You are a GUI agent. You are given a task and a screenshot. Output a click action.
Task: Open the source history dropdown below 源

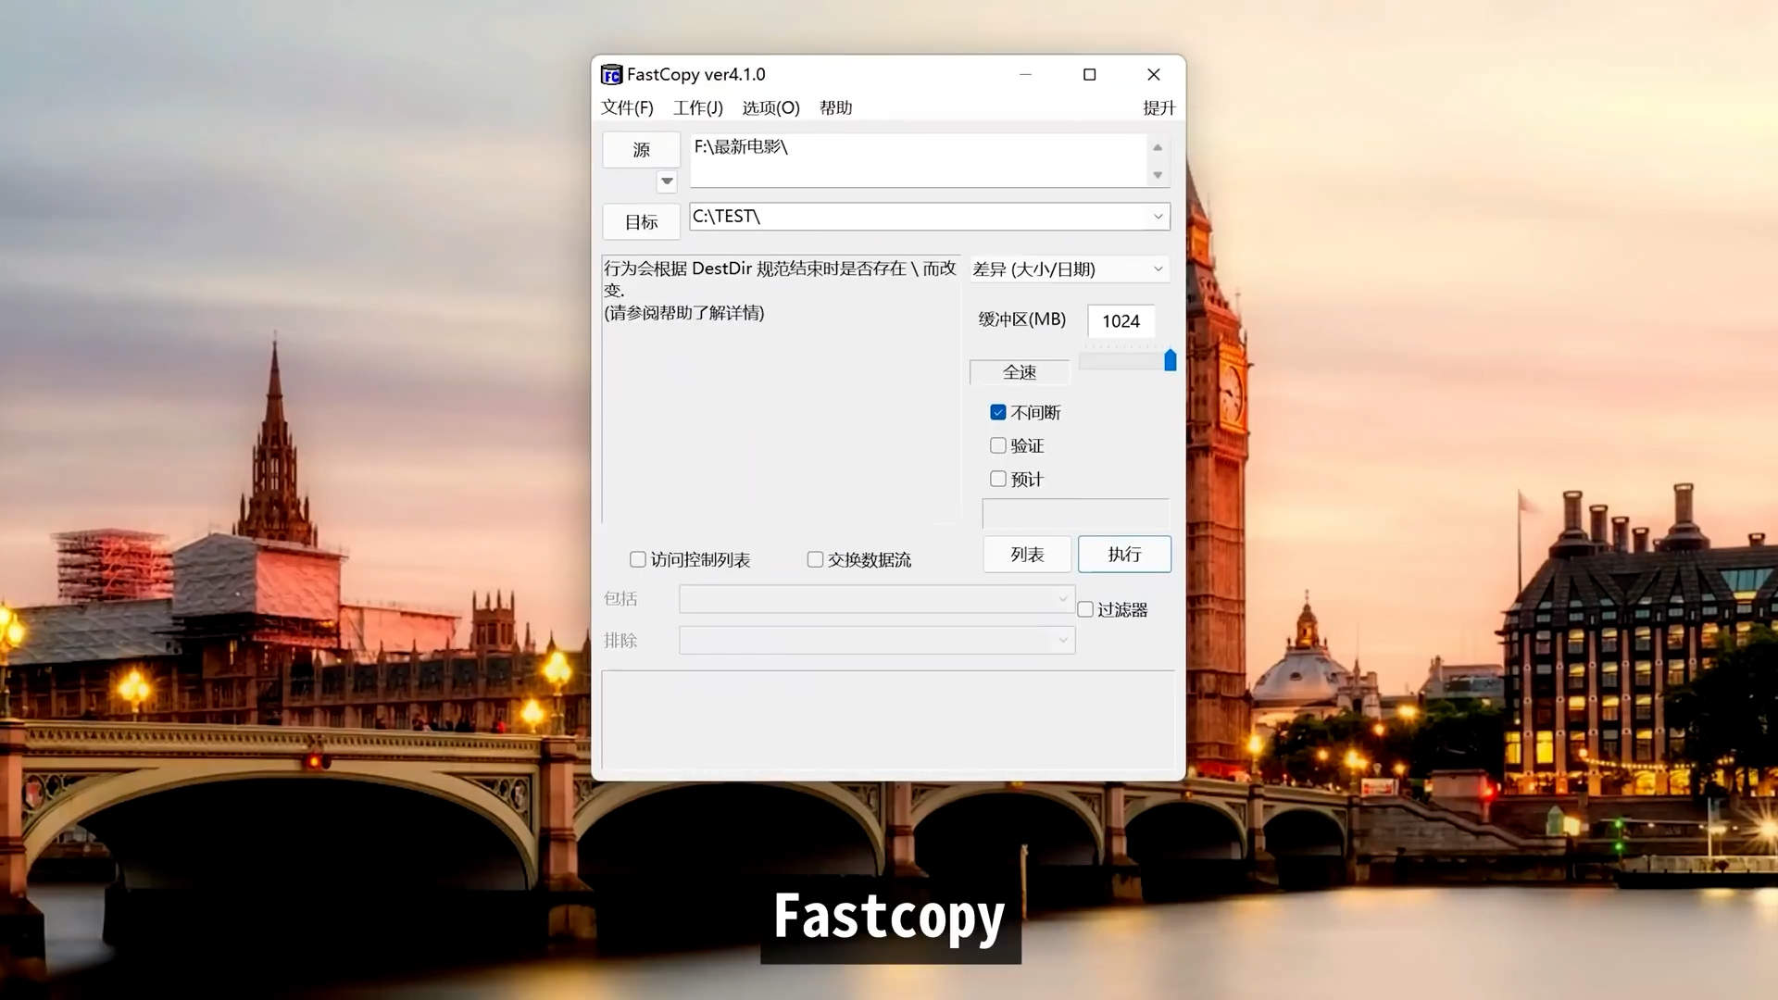click(667, 181)
